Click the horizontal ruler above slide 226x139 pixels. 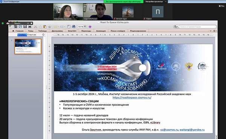tap(133, 35)
